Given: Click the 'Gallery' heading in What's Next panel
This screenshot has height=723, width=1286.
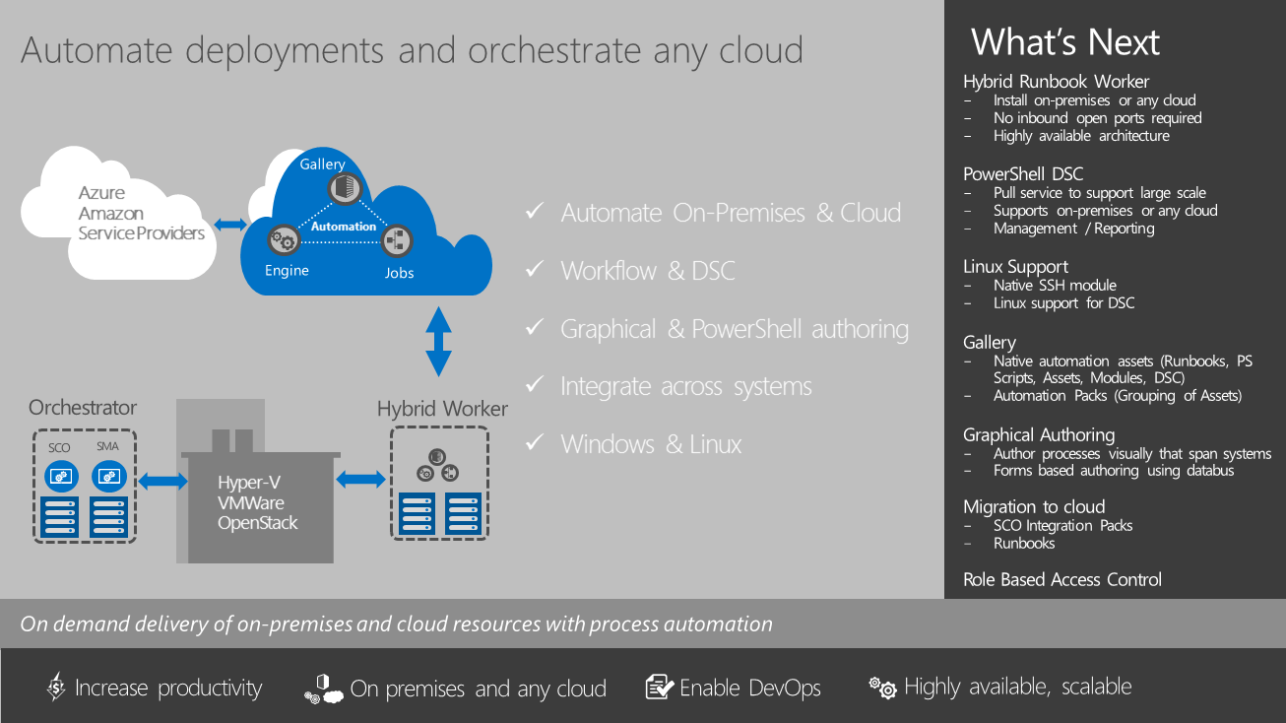Looking at the screenshot, I should [989, 343].
